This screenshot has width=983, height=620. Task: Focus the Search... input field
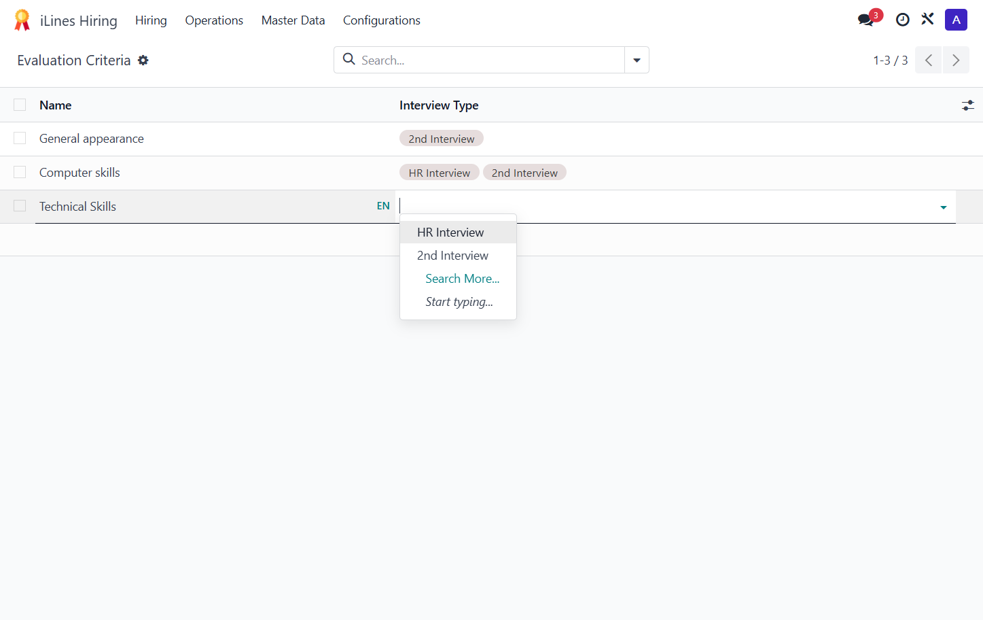pyautogui.click(x=489, y=60)
